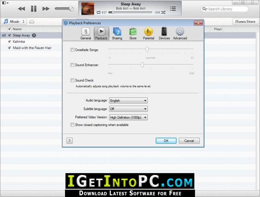260x197 pixels.
Task: Click the Search Library field
Action: [225, 9]
